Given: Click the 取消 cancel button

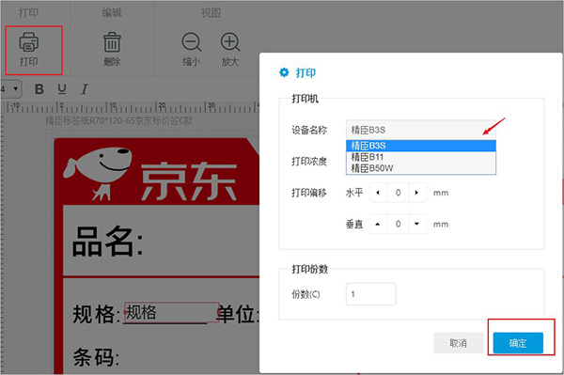Looking at the screenshot, I should click(x=459, y=343).
